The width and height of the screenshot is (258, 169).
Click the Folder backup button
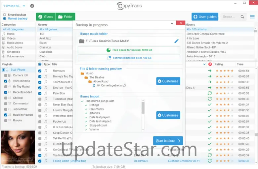click(x=65, y=17)
